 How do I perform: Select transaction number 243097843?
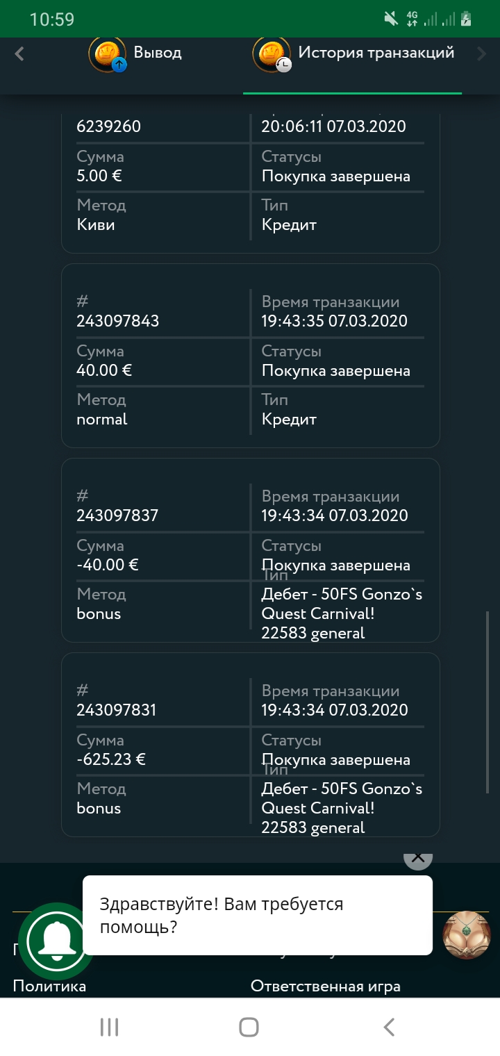tap(118, 321)
